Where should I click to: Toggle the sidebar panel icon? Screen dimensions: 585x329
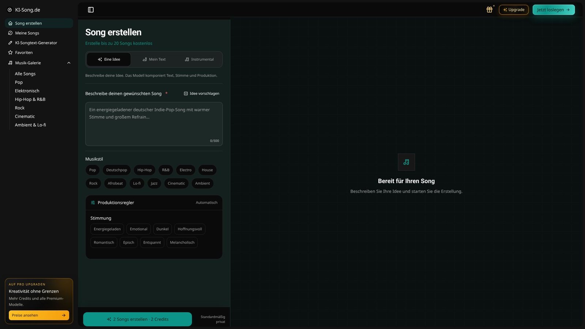click(x=91, y=10)
